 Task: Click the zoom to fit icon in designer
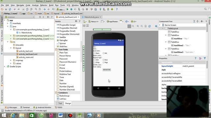pos(129,26)
